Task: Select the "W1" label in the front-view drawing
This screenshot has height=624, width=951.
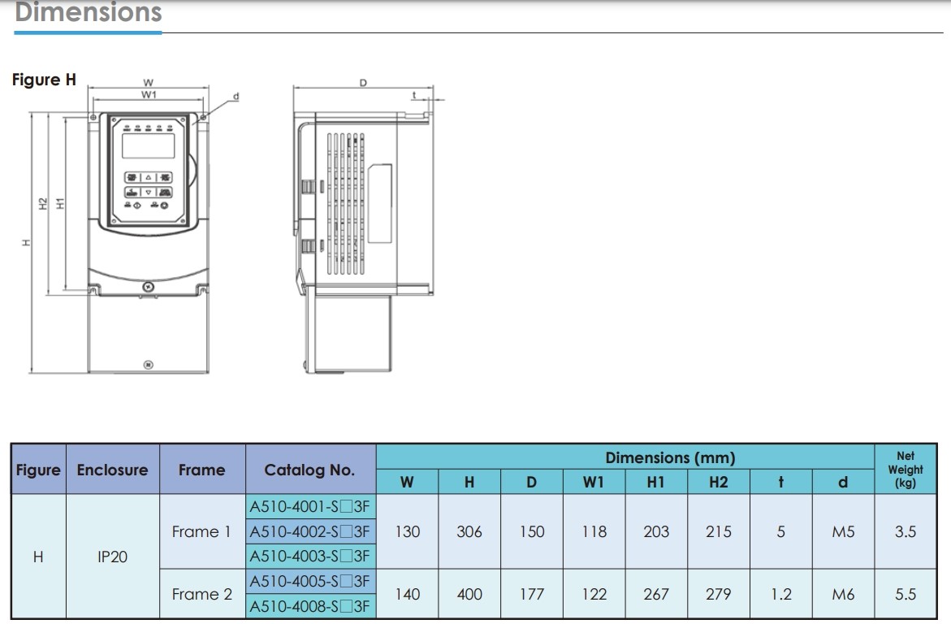Action: pos(149,94)
